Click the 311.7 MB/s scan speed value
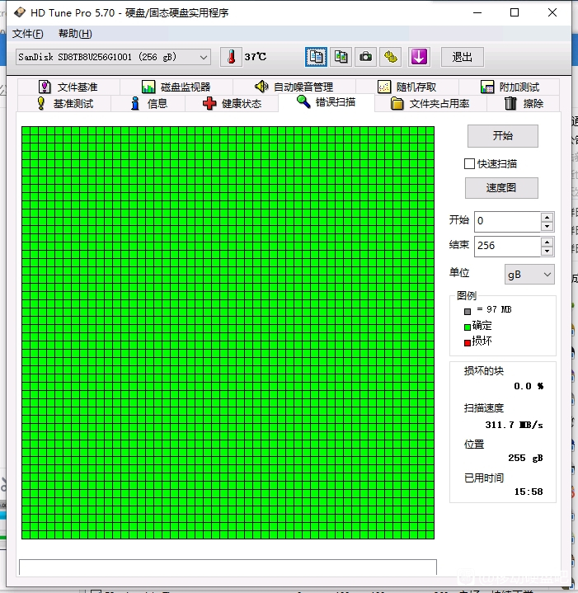The image size is (578, 593). tap(515, 425)
